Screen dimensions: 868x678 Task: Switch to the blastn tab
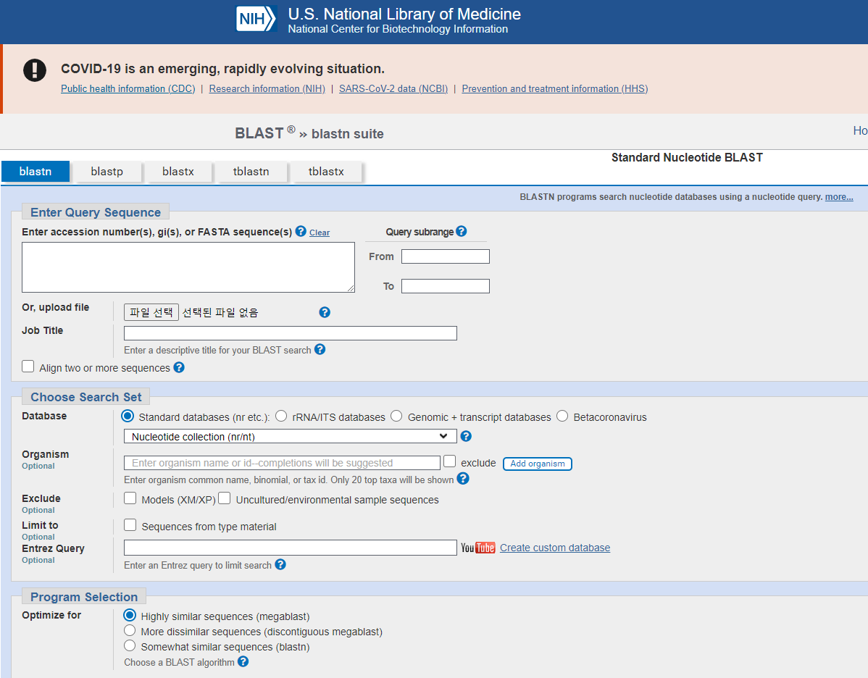(36, 172)
